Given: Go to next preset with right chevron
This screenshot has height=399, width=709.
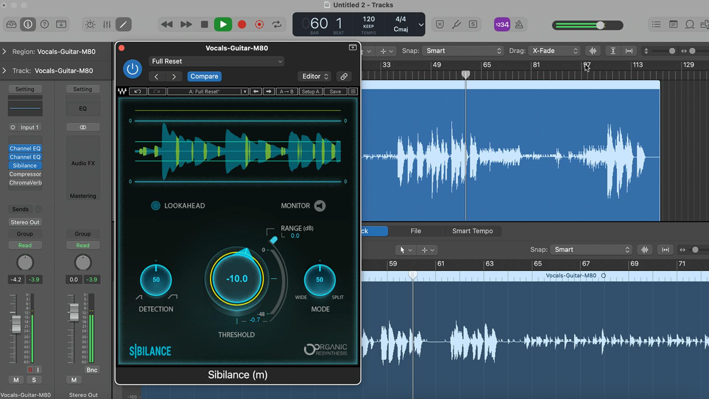Looking at the screenshot, I should click(x=174, y=76).
